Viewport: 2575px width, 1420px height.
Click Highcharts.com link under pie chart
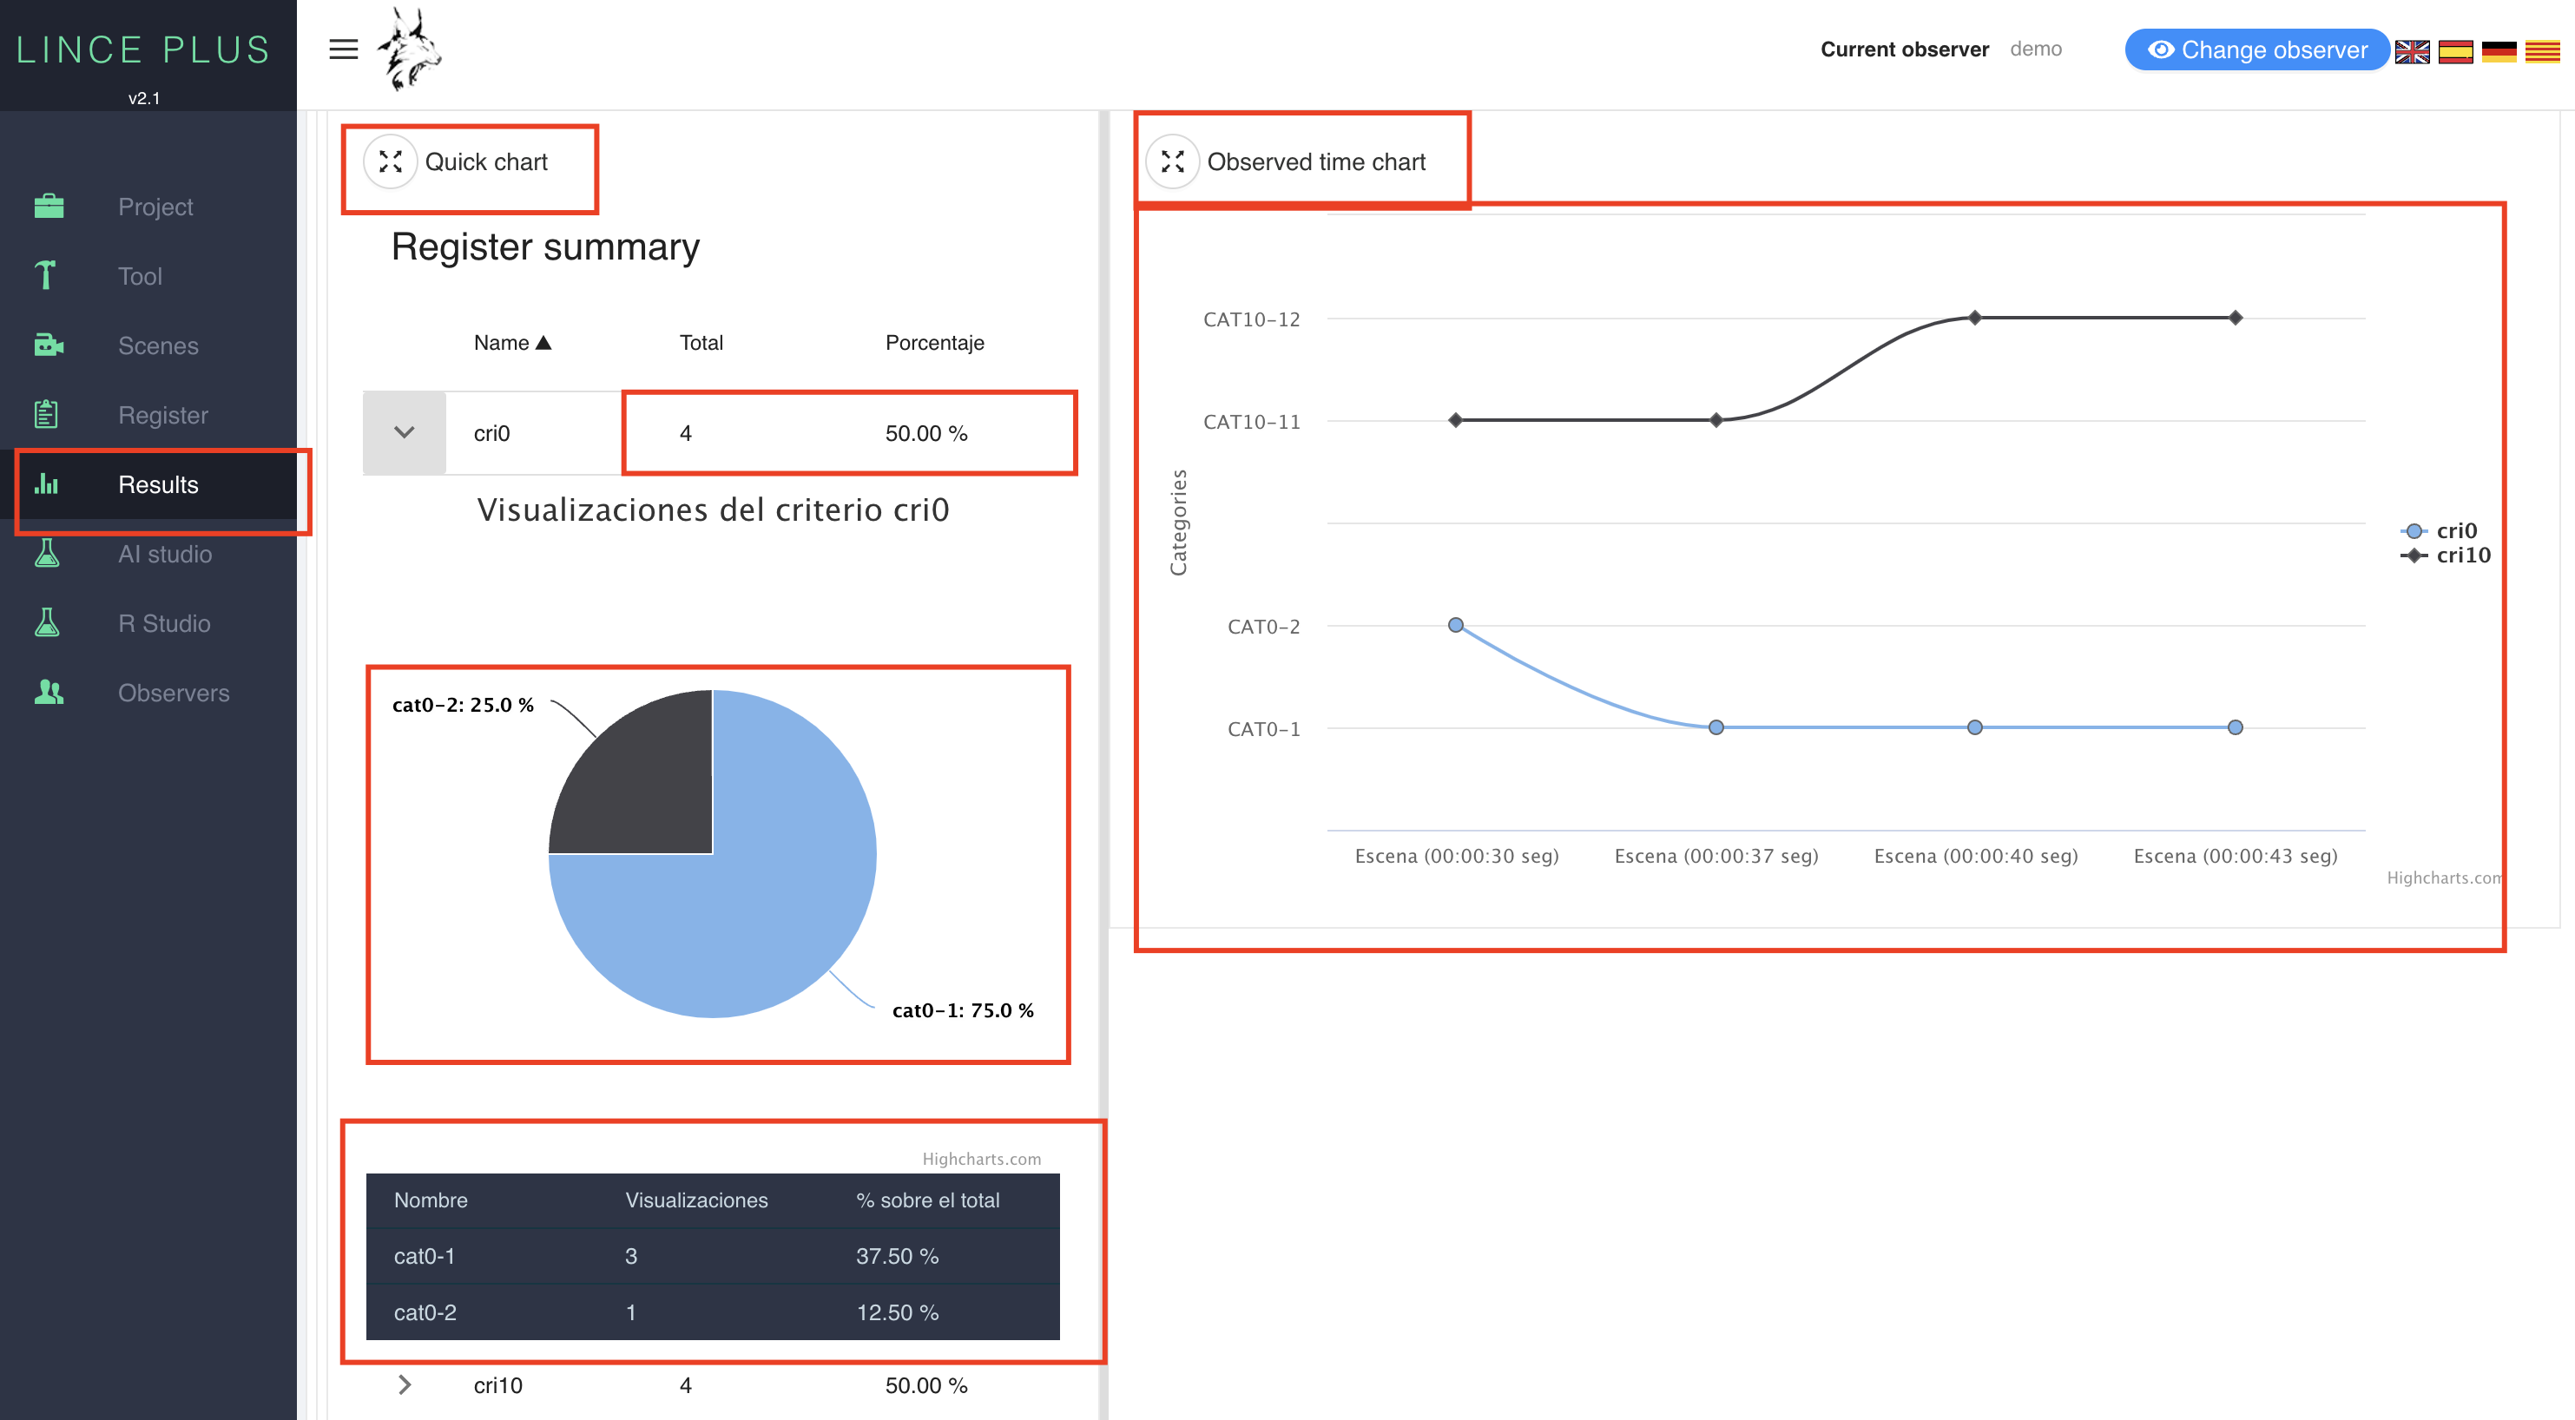(x=982, y=1160)
